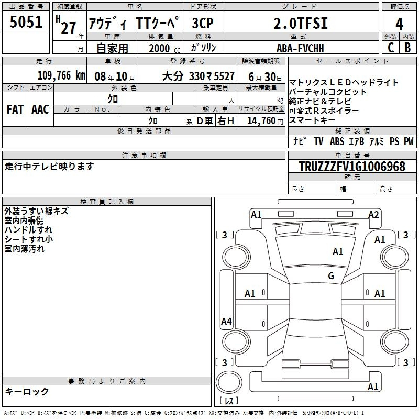
Task: Select アルミ in the equipment row
Action: (377, 141)
